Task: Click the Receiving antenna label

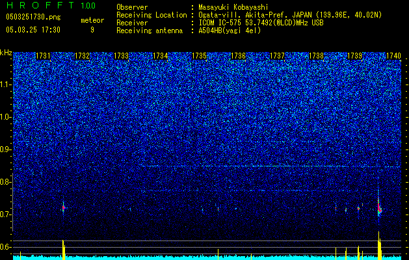Action: point(150,31)
